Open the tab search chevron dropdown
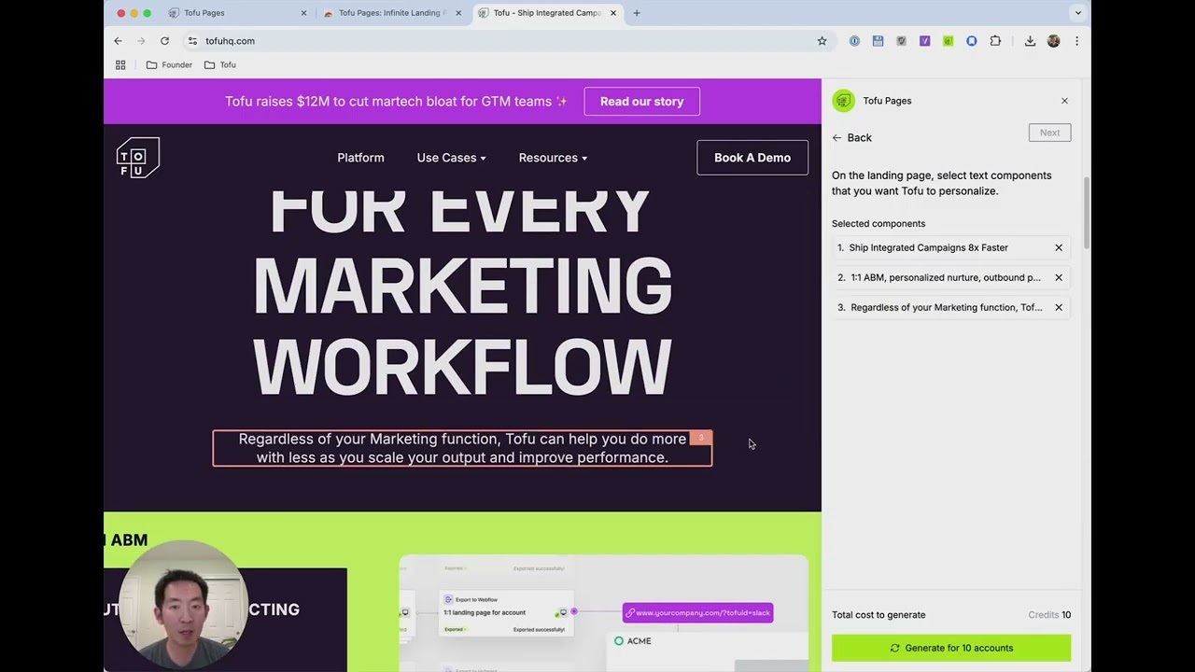The height and width of the screenshot is (672, 1195). [x=1078, y=13]
